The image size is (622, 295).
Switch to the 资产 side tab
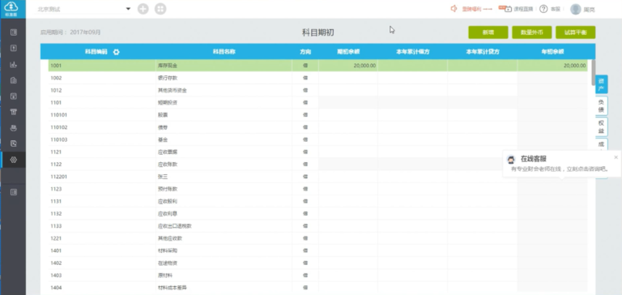(602, 84)
